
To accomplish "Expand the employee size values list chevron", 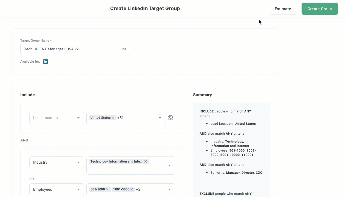I will coord(169,189).
